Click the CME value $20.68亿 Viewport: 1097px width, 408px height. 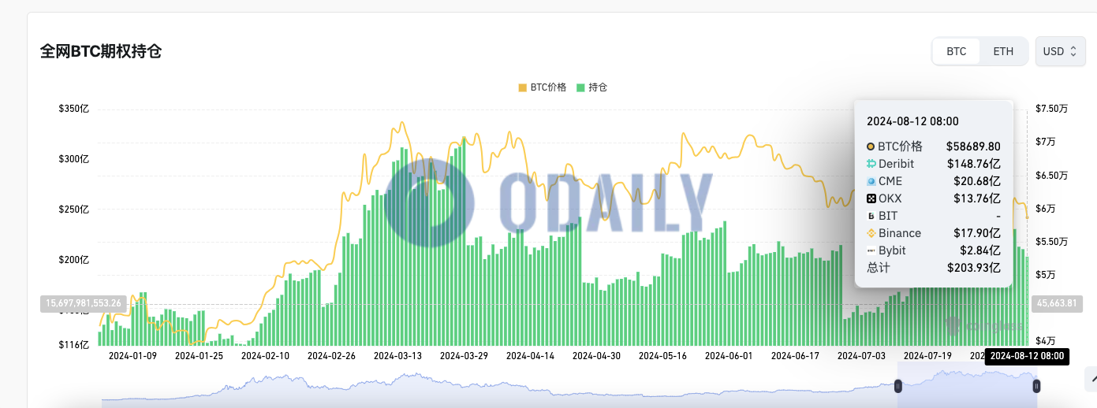(976, 181)
